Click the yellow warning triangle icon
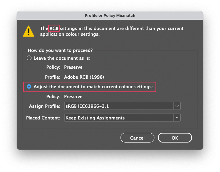This screenshot has width=220, height=172. (x=29, y=32)
